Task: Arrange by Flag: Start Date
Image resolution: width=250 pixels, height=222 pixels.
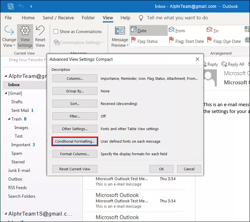Action: tap(186, 41)
